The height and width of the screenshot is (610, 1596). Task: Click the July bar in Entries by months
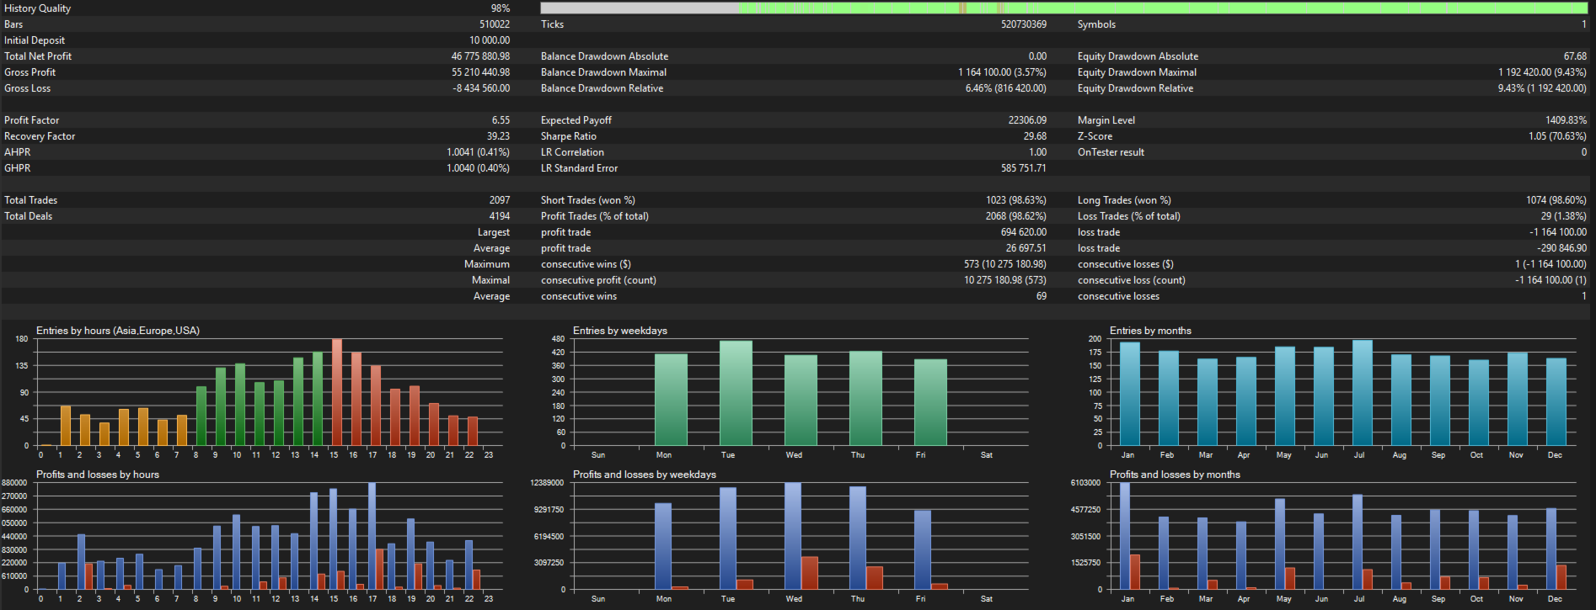pyautogui.click(x=1363, y=393)
